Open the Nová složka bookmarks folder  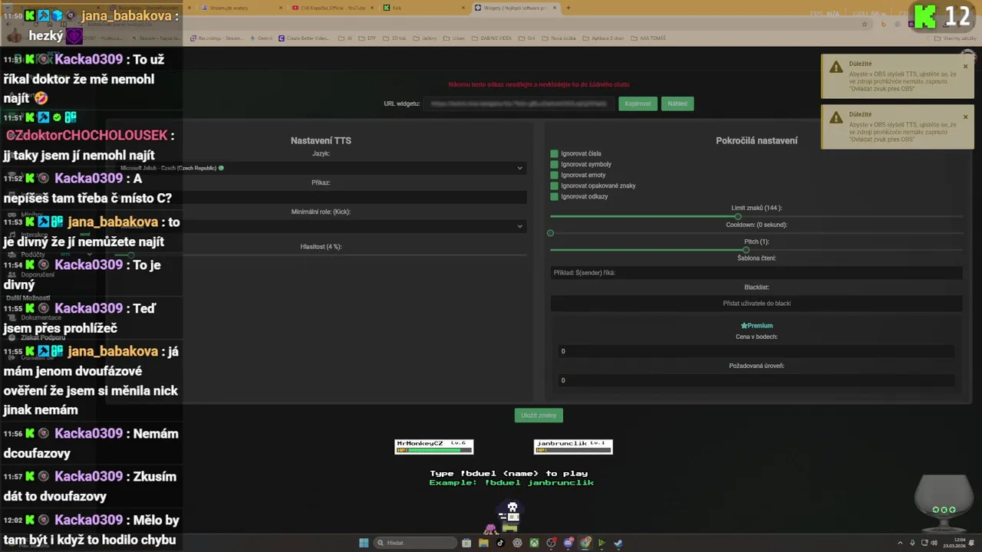(x=559, y=38)
